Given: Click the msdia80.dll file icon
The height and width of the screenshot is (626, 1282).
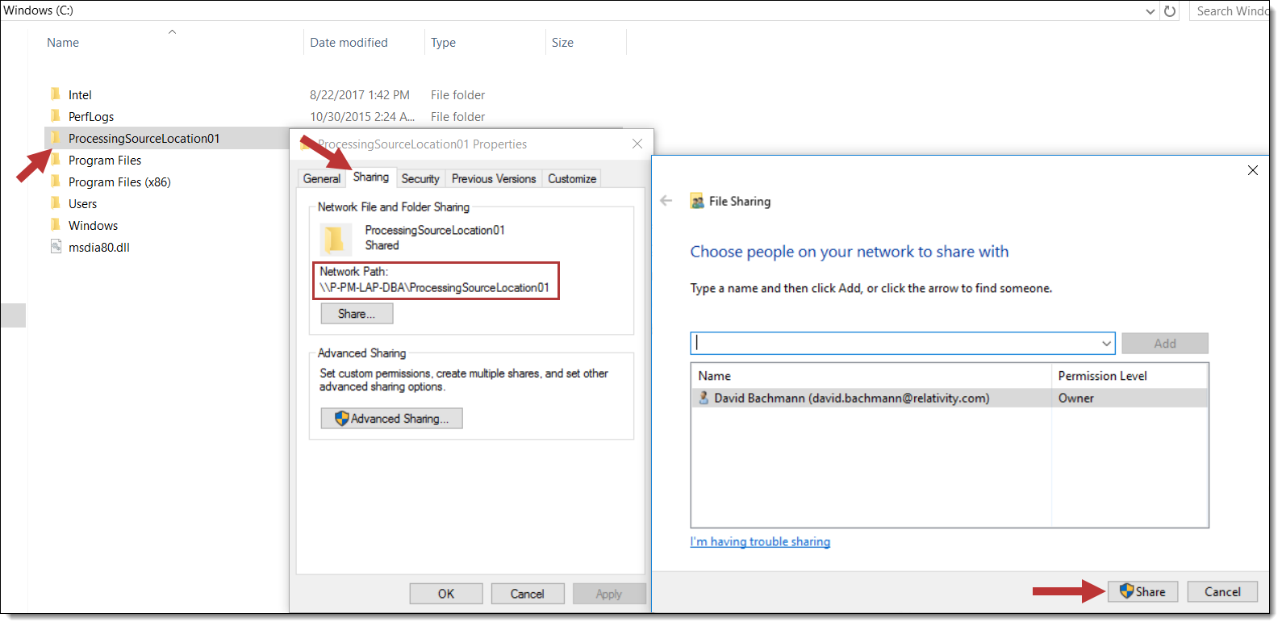Looking at the screenshot, I should (x=56, y=247).
